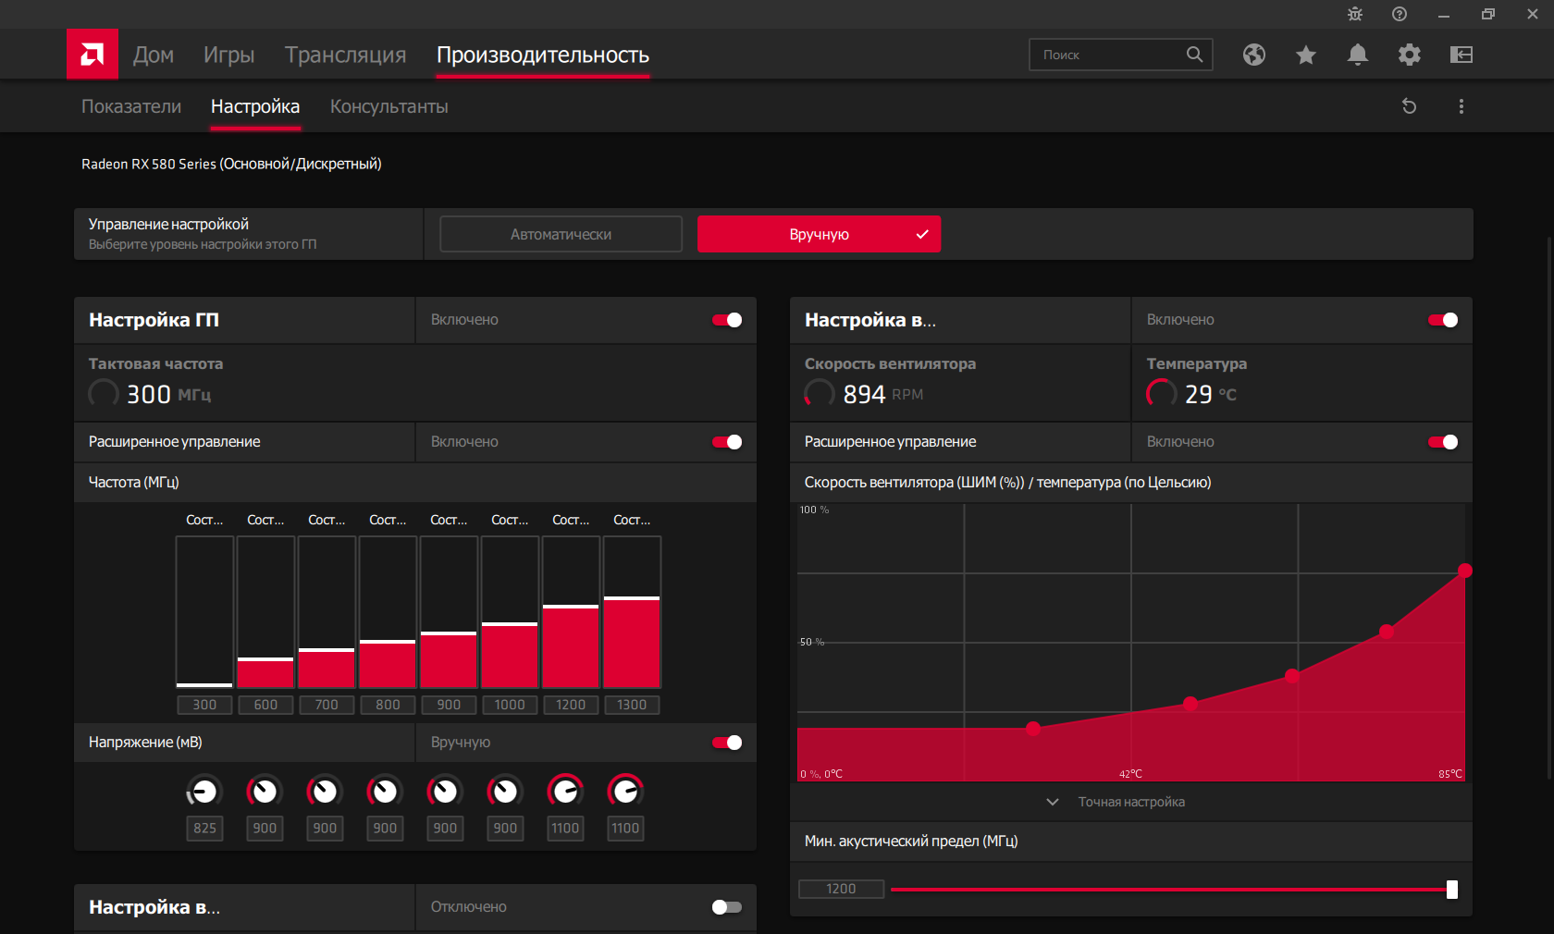Viewport: 1554px width, 934px height.
Task: Open notifications bell icon
Action: [1357, 55]
